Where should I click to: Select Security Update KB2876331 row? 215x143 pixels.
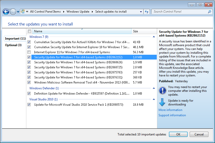click(94, 77)
